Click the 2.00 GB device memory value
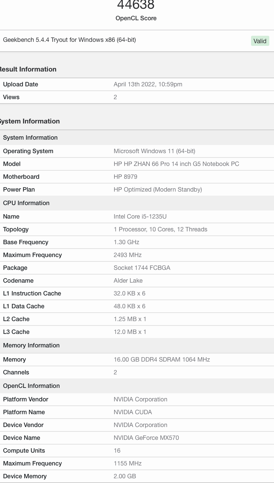This screenshot has height=483, width=274. 125,476
